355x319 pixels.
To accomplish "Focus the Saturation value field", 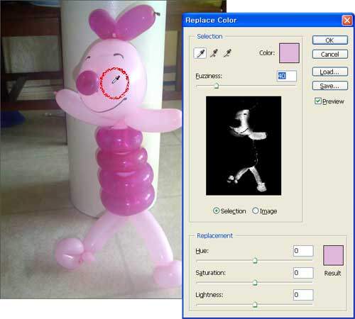I will [x=303, y=273].
